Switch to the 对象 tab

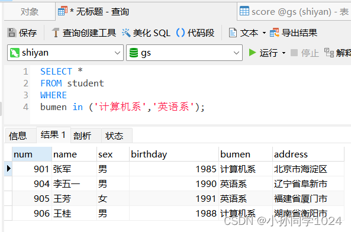pos(30,12)
